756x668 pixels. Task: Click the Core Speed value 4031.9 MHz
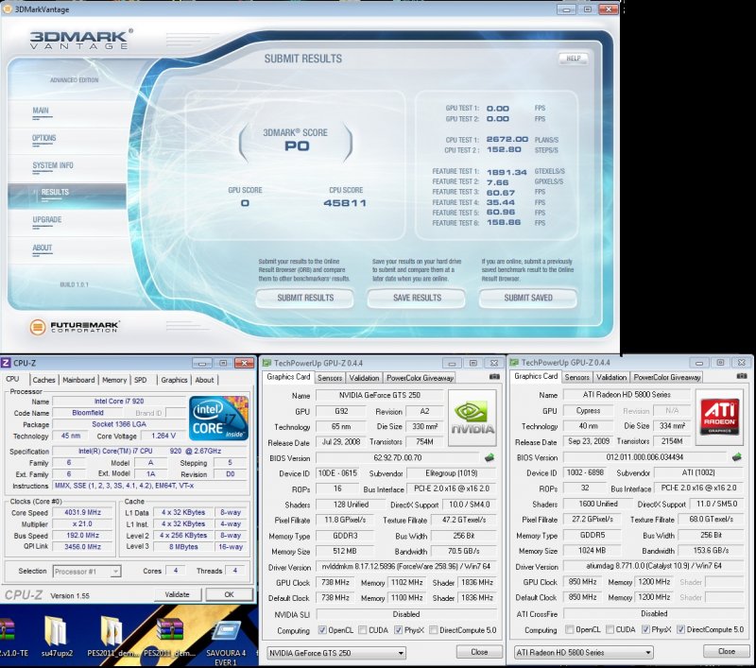(x=82, y=512)
